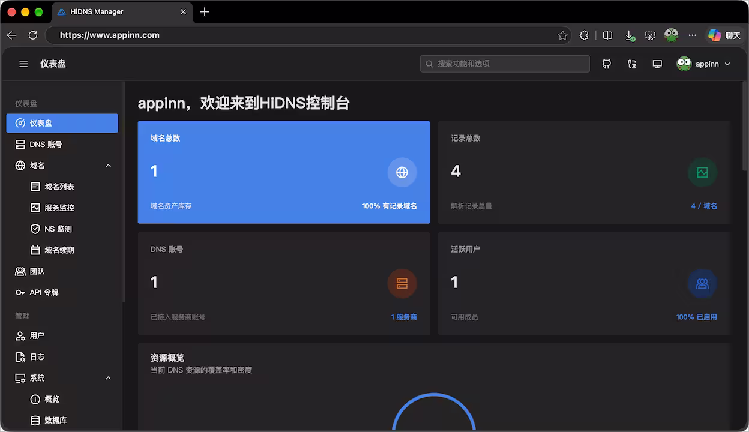749x432 pixels.
Task: Click the 域名总数 card title
Action: pyautogui.click(x=166, y=138)
